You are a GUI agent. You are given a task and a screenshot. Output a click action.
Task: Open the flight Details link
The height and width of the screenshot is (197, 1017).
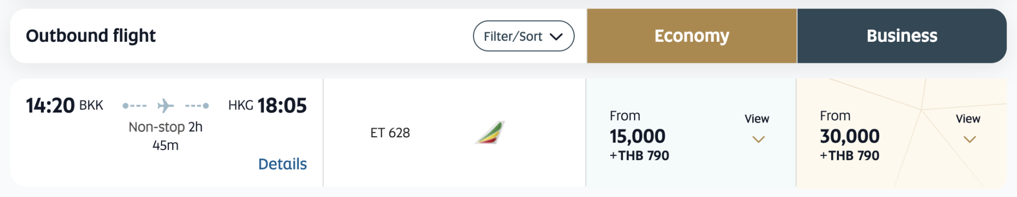(282, 164)
